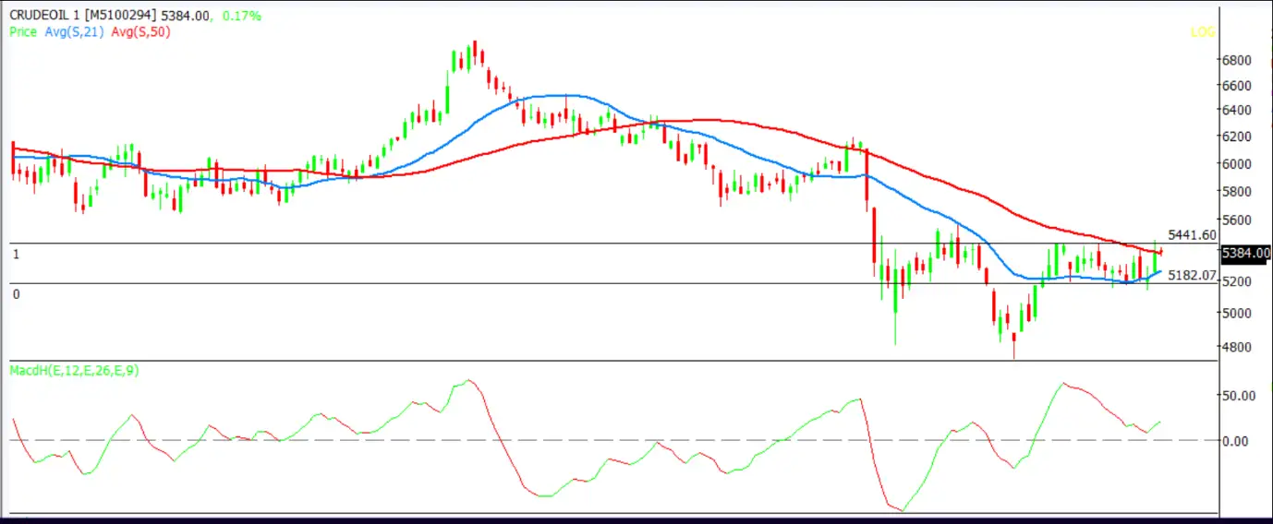Click the 5000 price axis label
This screenshot has height=524, width=1273.
[1236, 313]
